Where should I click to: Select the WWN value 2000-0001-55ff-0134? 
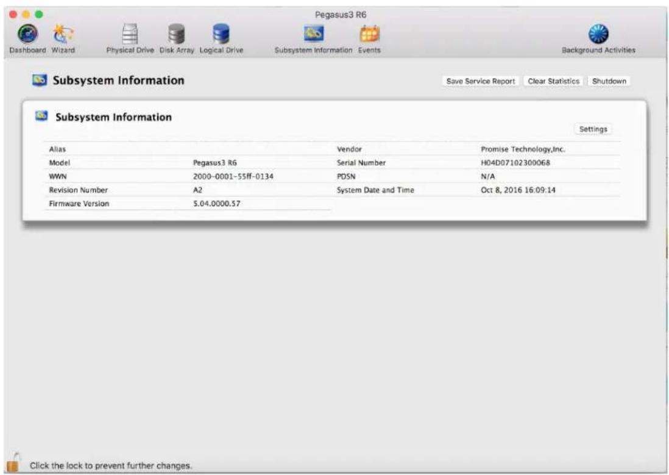[233, 176]
